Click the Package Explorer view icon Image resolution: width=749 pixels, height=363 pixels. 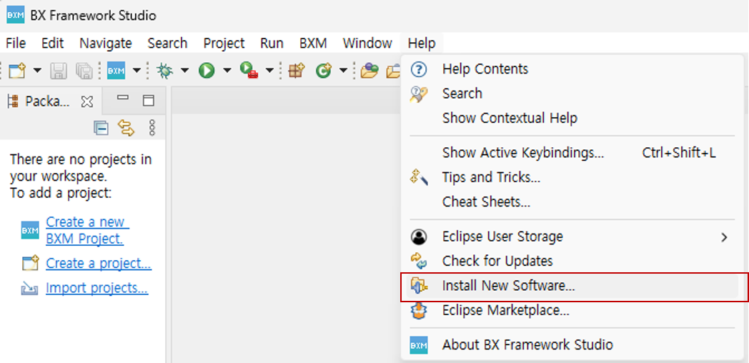click(14, 101)
